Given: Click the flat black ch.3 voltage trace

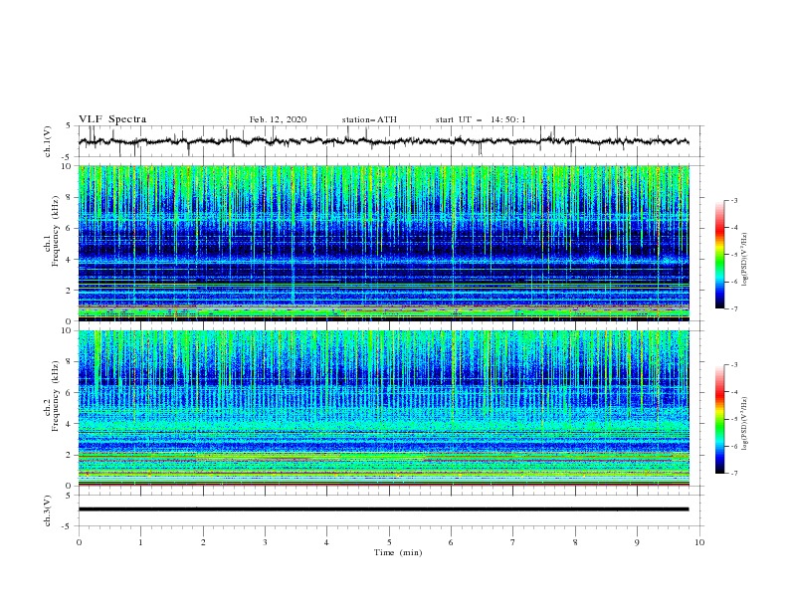Looking at the screenshot, I should 383,509.
